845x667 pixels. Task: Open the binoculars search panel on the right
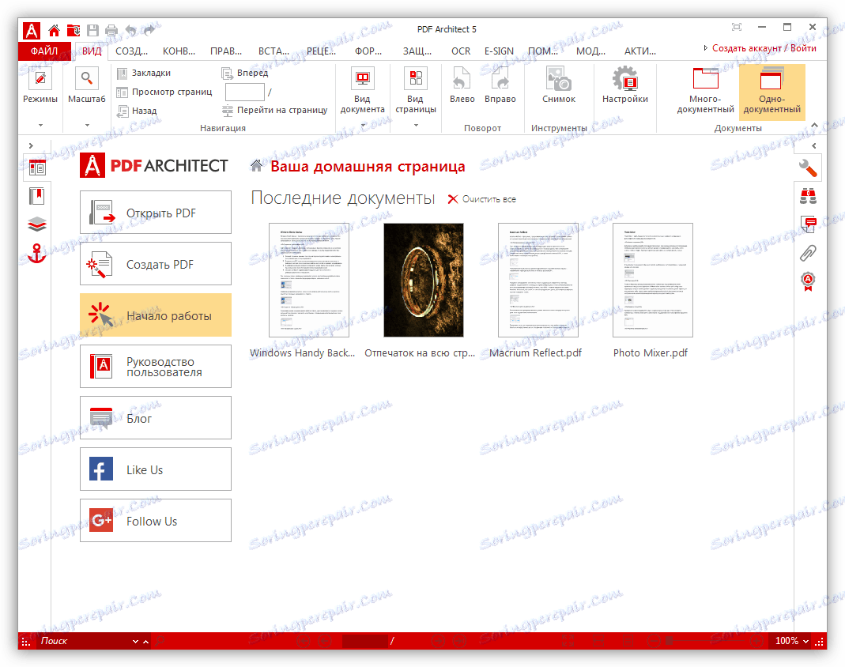[808, 196]
